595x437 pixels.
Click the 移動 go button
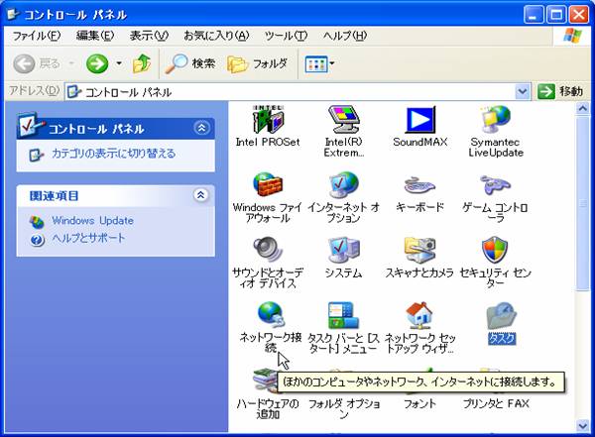point(560,91)
